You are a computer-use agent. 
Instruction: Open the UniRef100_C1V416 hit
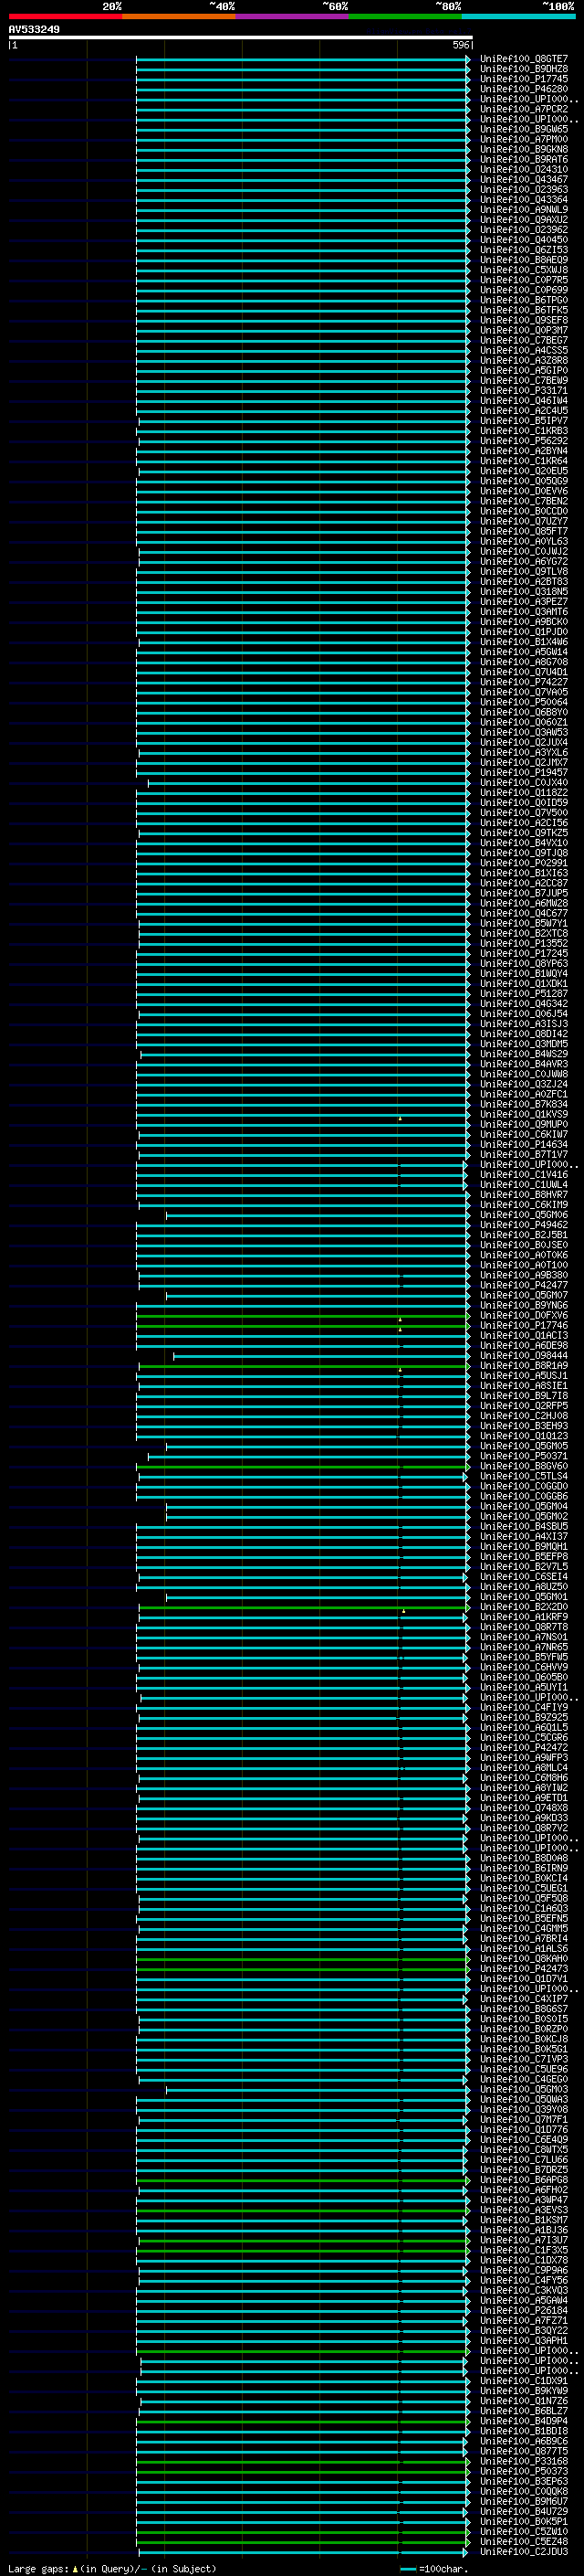coord(523,1175)
